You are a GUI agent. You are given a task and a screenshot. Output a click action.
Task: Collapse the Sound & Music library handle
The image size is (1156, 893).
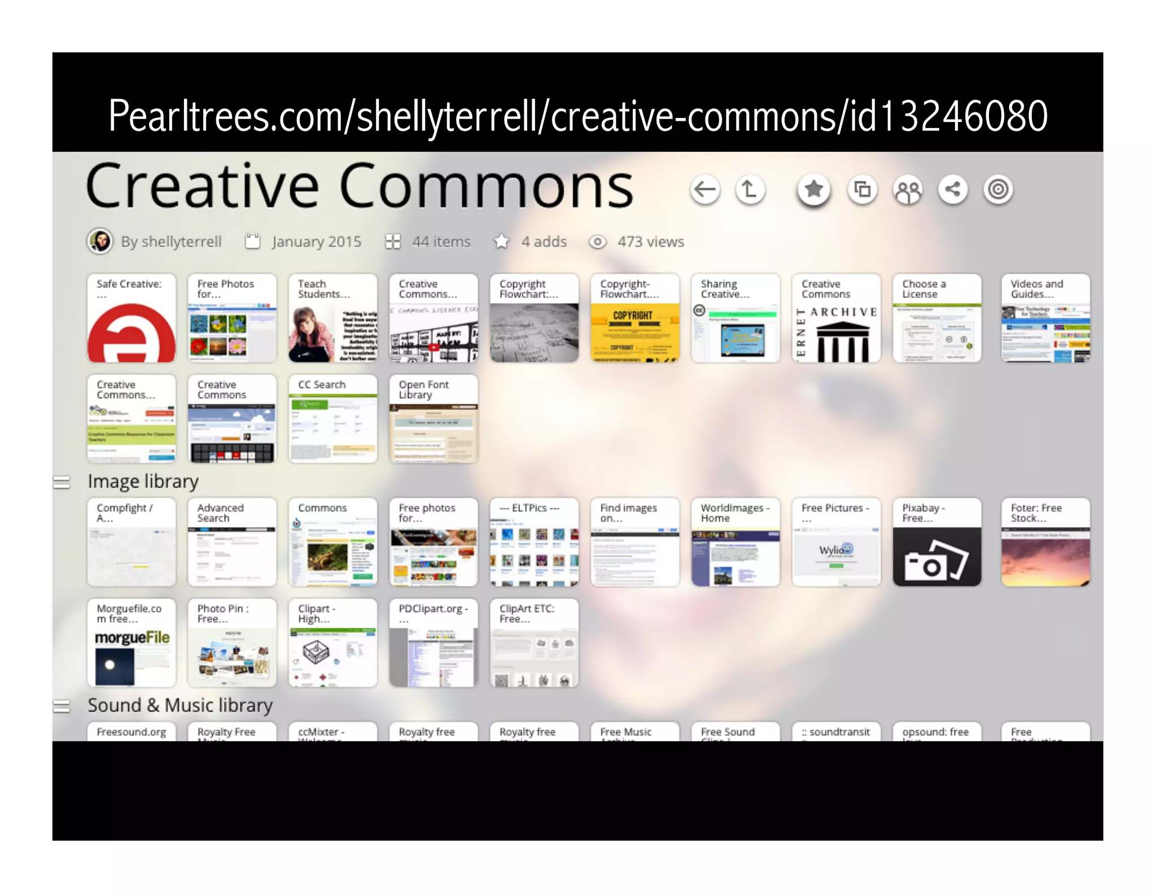click(x=62, y=706)
